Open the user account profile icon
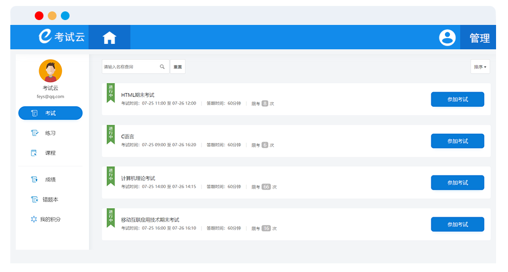The width and height of the screenshot is (508, 272). coord(447,37)
